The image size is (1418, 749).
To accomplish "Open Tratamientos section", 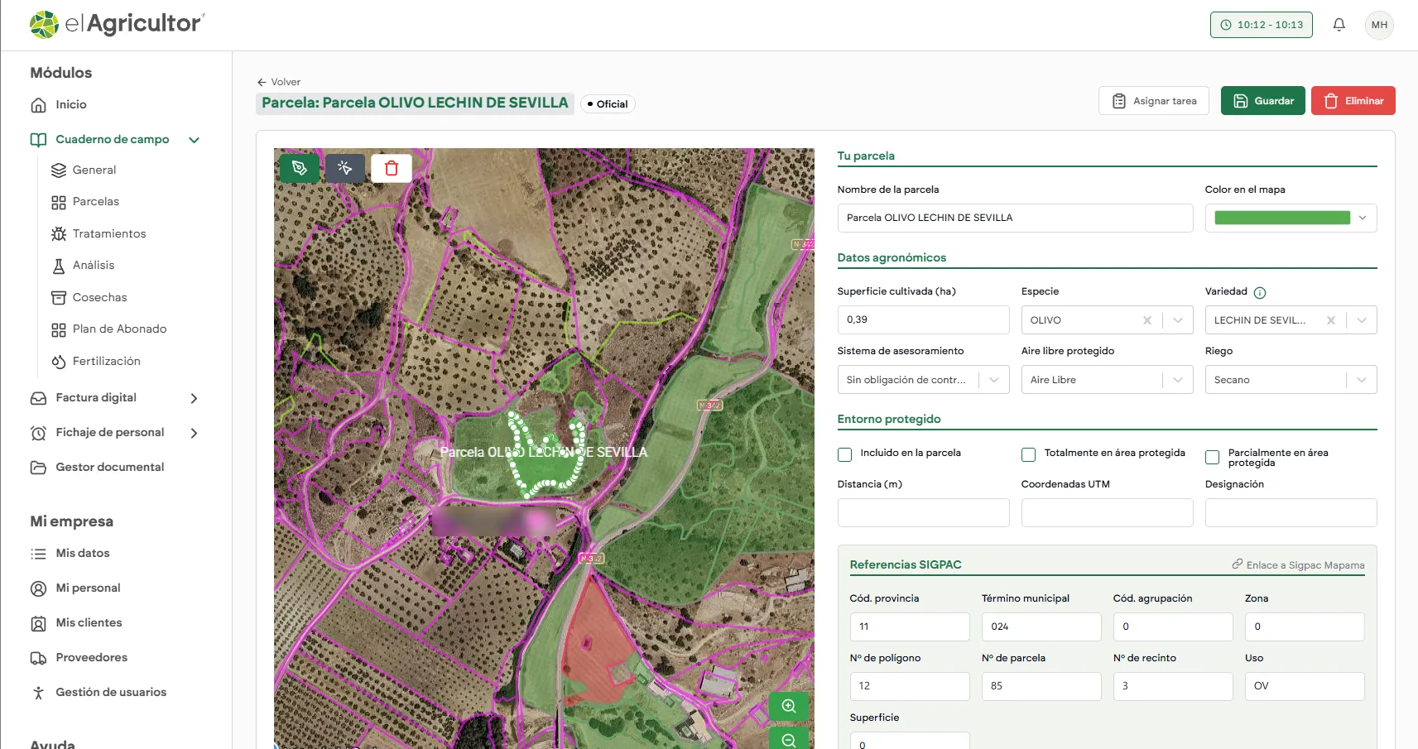I will pos(109,233).
